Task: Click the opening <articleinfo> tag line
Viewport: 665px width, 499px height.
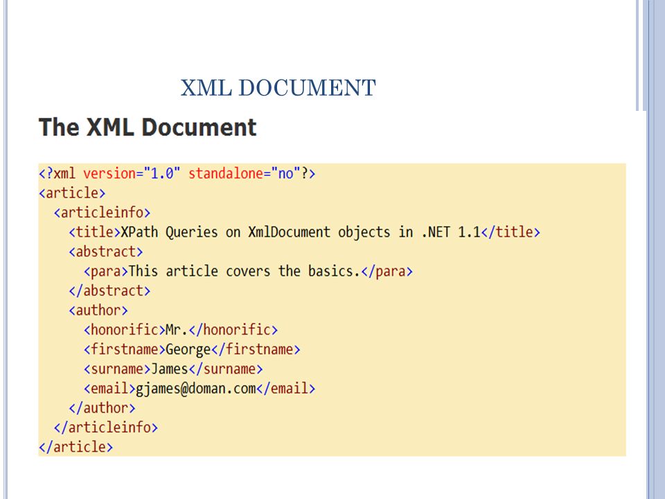Action: click(102, 213)
